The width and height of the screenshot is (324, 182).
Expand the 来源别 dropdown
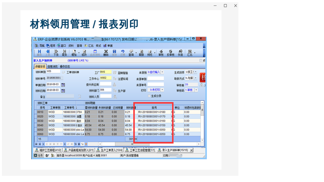(162, 72)
